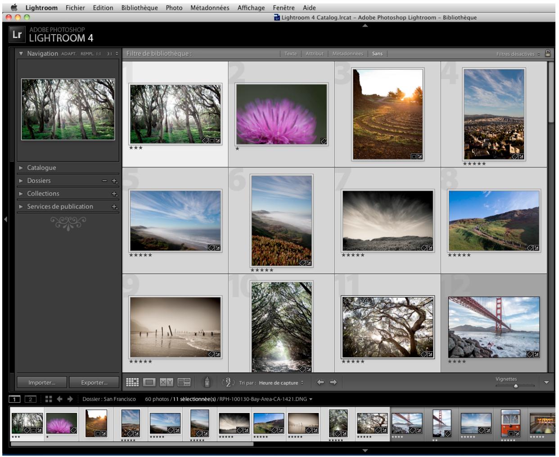Open the Métadonnées menu

[x=210, y=8]
